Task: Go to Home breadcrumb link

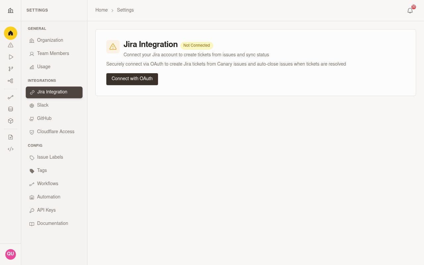Action: (101, 10)
